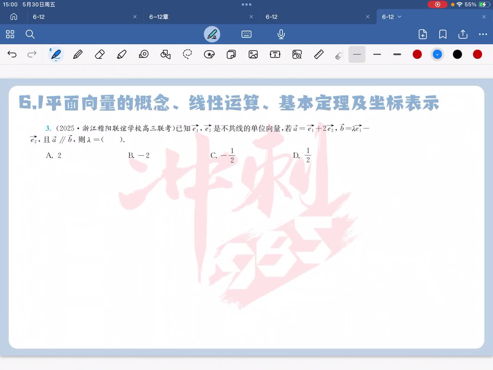The height and width of the screenshot is (370, 493).
Task: Expand the active 6-12 tab dropdown
Action: click(x=400, y=17)
